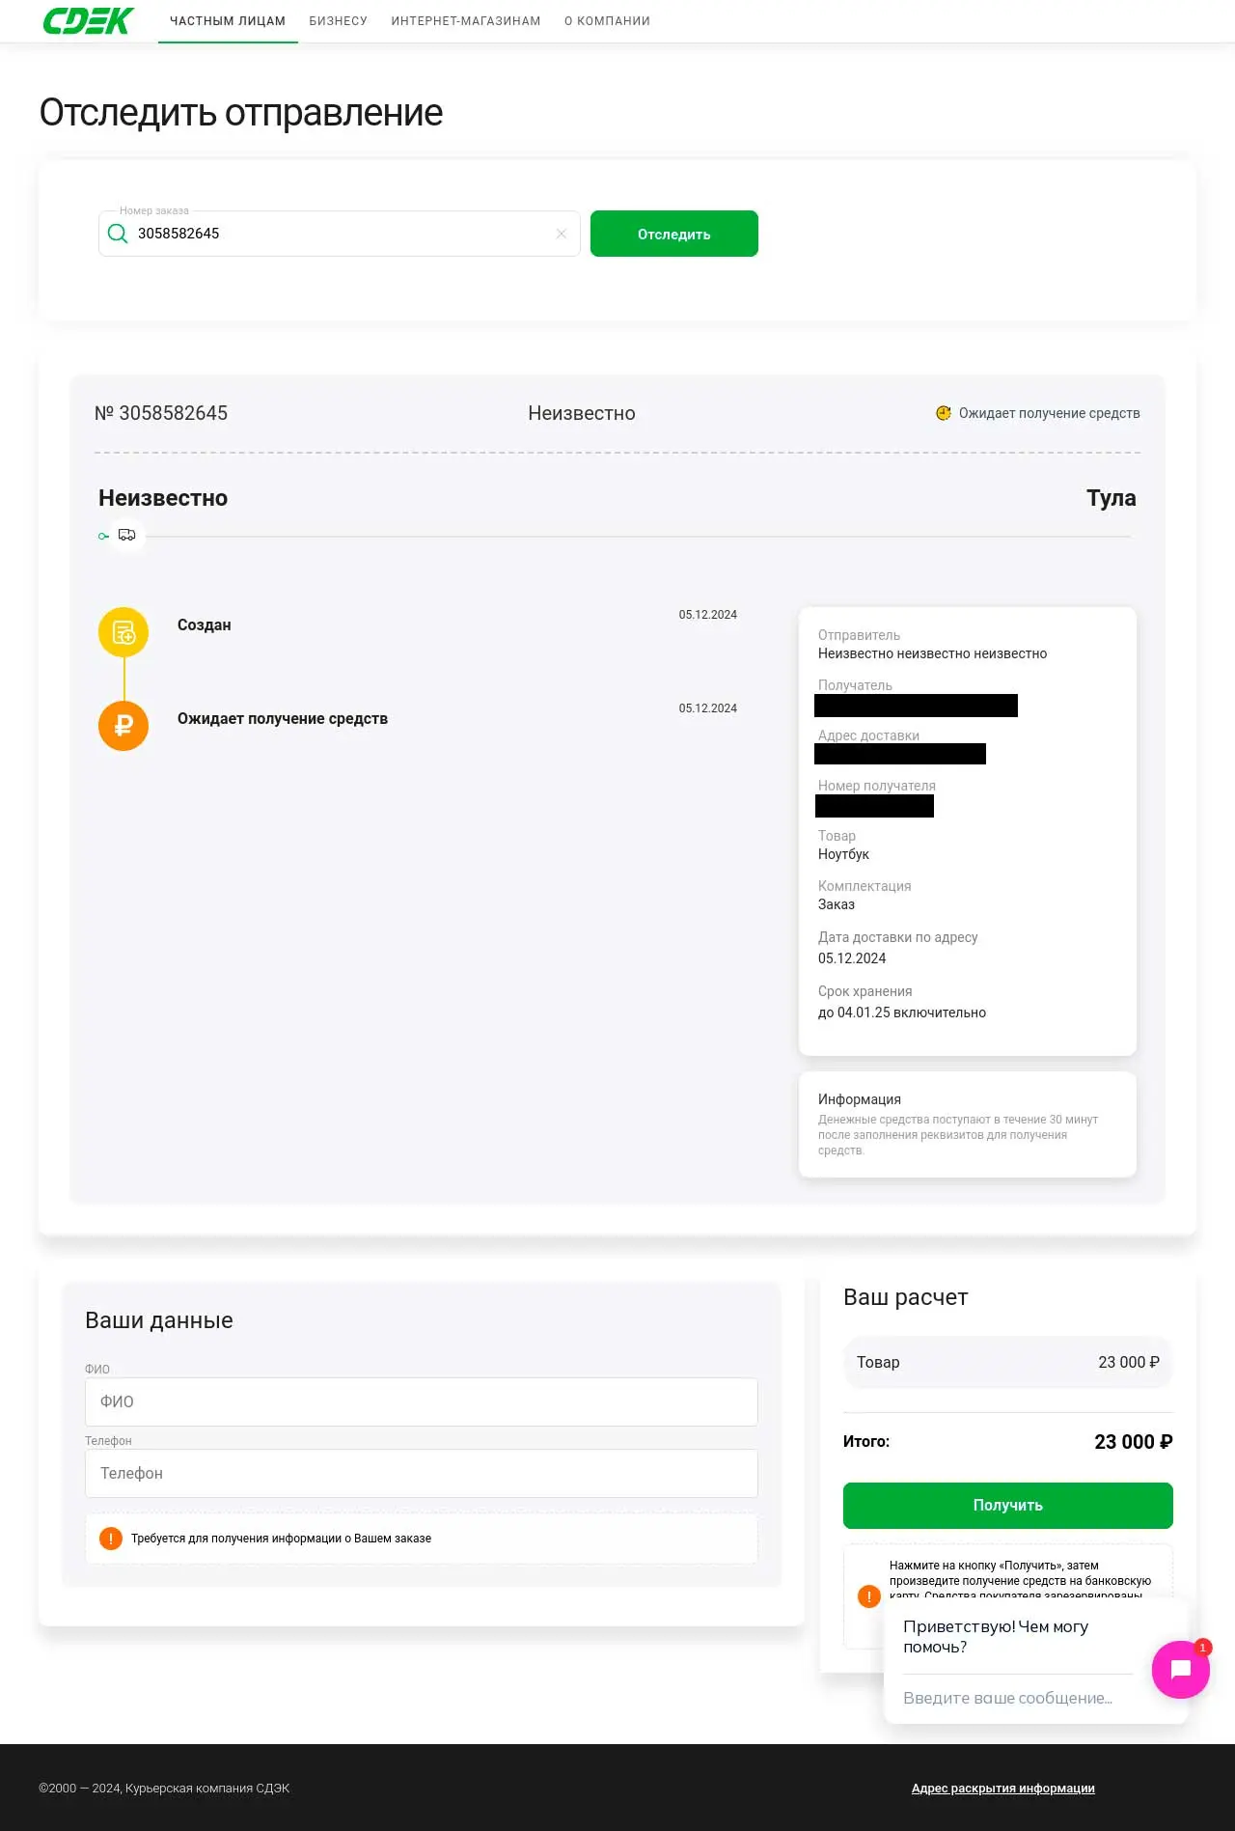Click the CDEK logo

(88, 20)
